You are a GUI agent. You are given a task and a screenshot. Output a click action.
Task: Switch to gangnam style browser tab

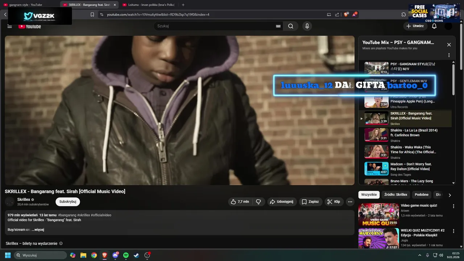[x=29, y=5]
